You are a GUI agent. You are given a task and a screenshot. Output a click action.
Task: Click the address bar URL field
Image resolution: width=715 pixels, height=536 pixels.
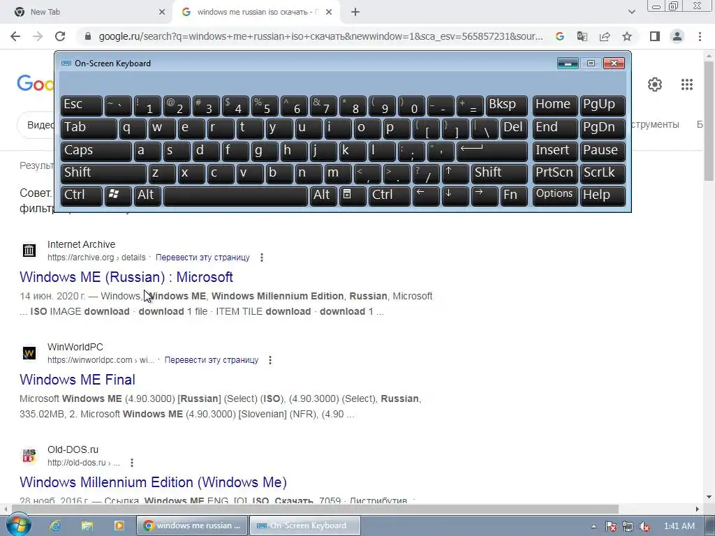click(x=320, y=36)
